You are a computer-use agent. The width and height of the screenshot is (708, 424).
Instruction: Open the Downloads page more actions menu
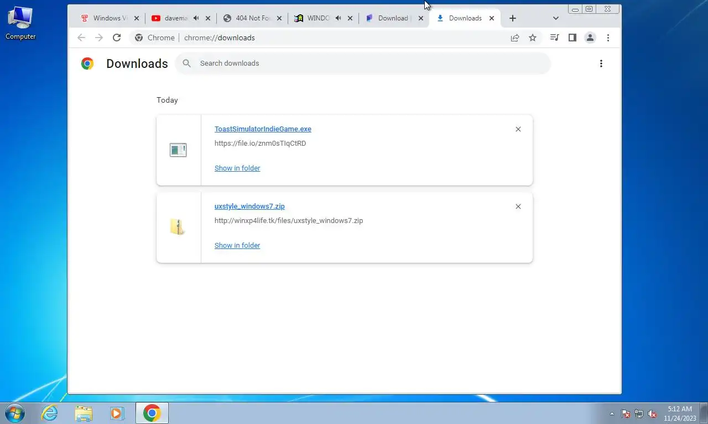(x=601, y=63)
